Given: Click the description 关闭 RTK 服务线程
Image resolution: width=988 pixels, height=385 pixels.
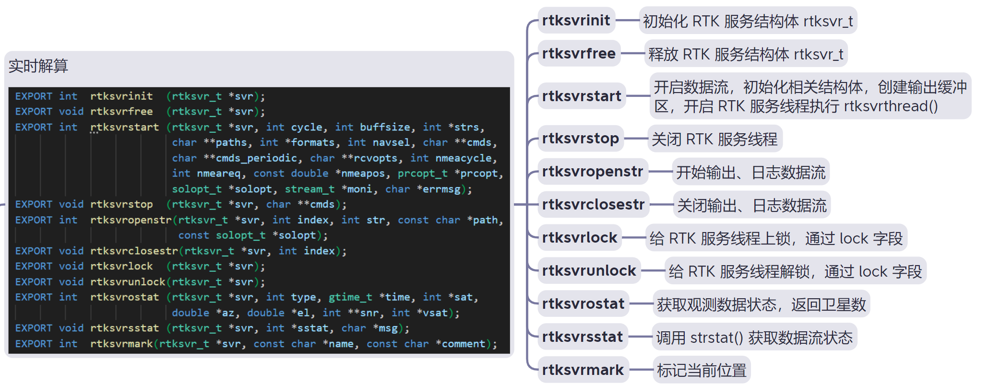Looking at the screenshot, I should pos(714,139).
